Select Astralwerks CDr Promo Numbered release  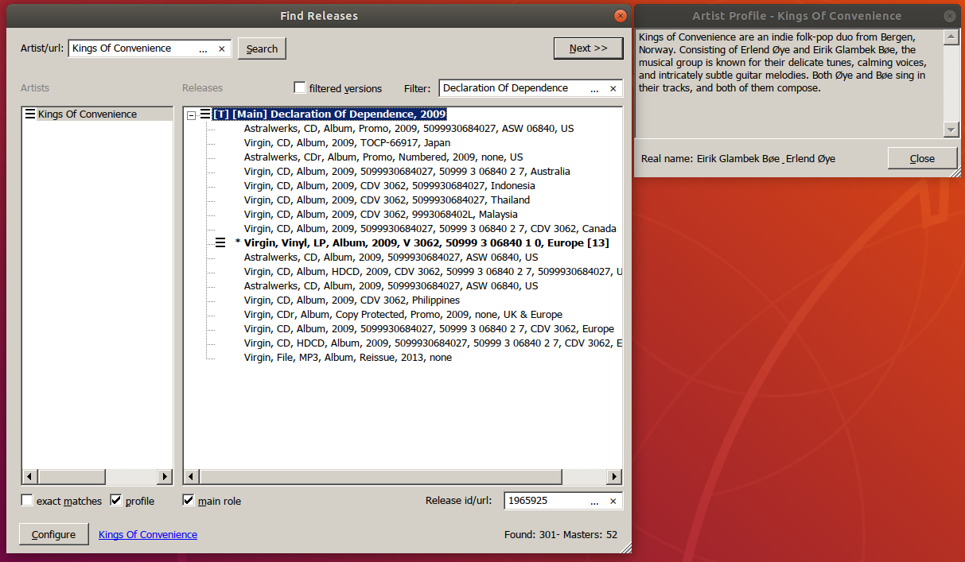point(383,157)
